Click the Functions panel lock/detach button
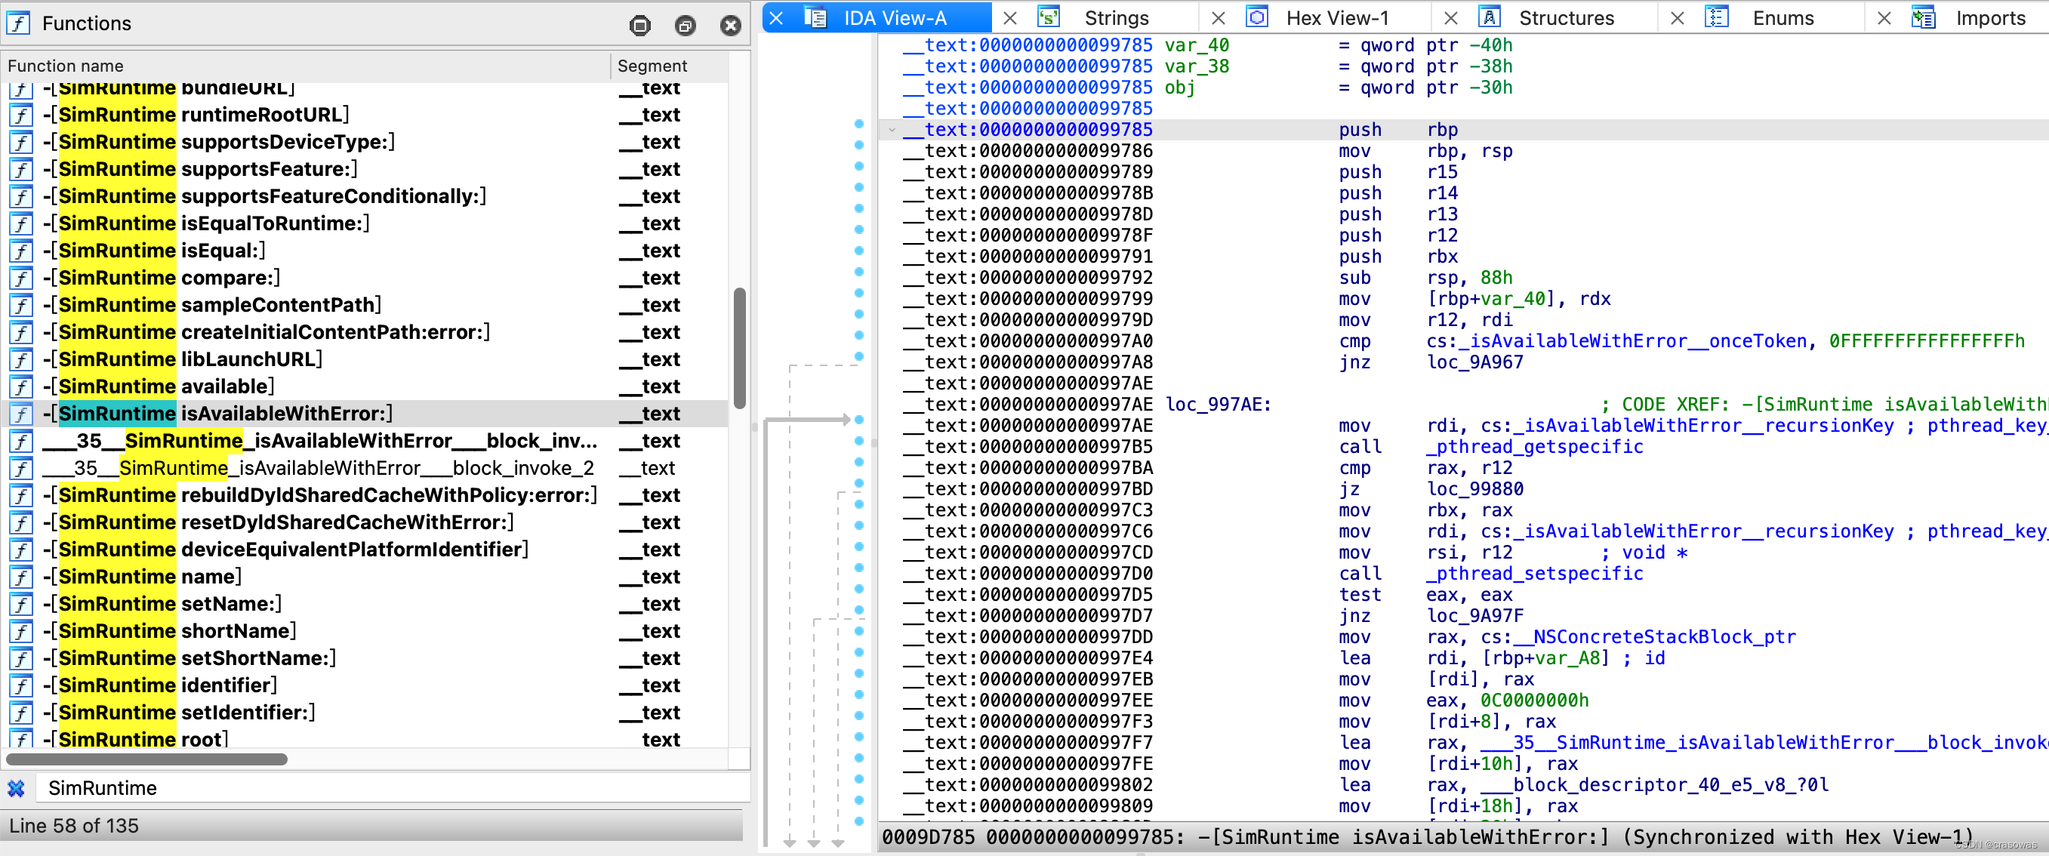This screenshot has height=856, width=2049. [639, 26]
